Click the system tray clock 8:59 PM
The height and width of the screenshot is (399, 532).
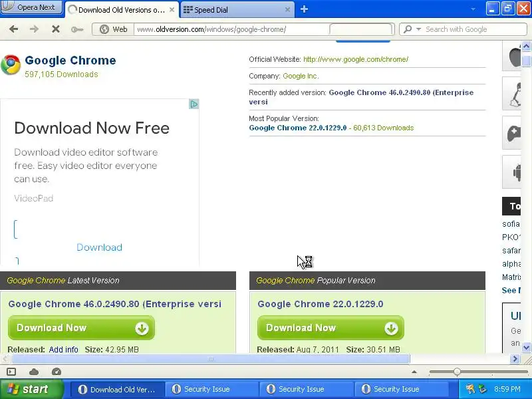(x=507, y=389)
